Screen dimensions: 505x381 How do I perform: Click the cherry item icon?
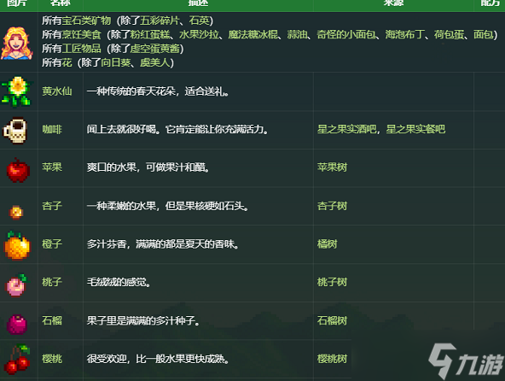point(17,360)
